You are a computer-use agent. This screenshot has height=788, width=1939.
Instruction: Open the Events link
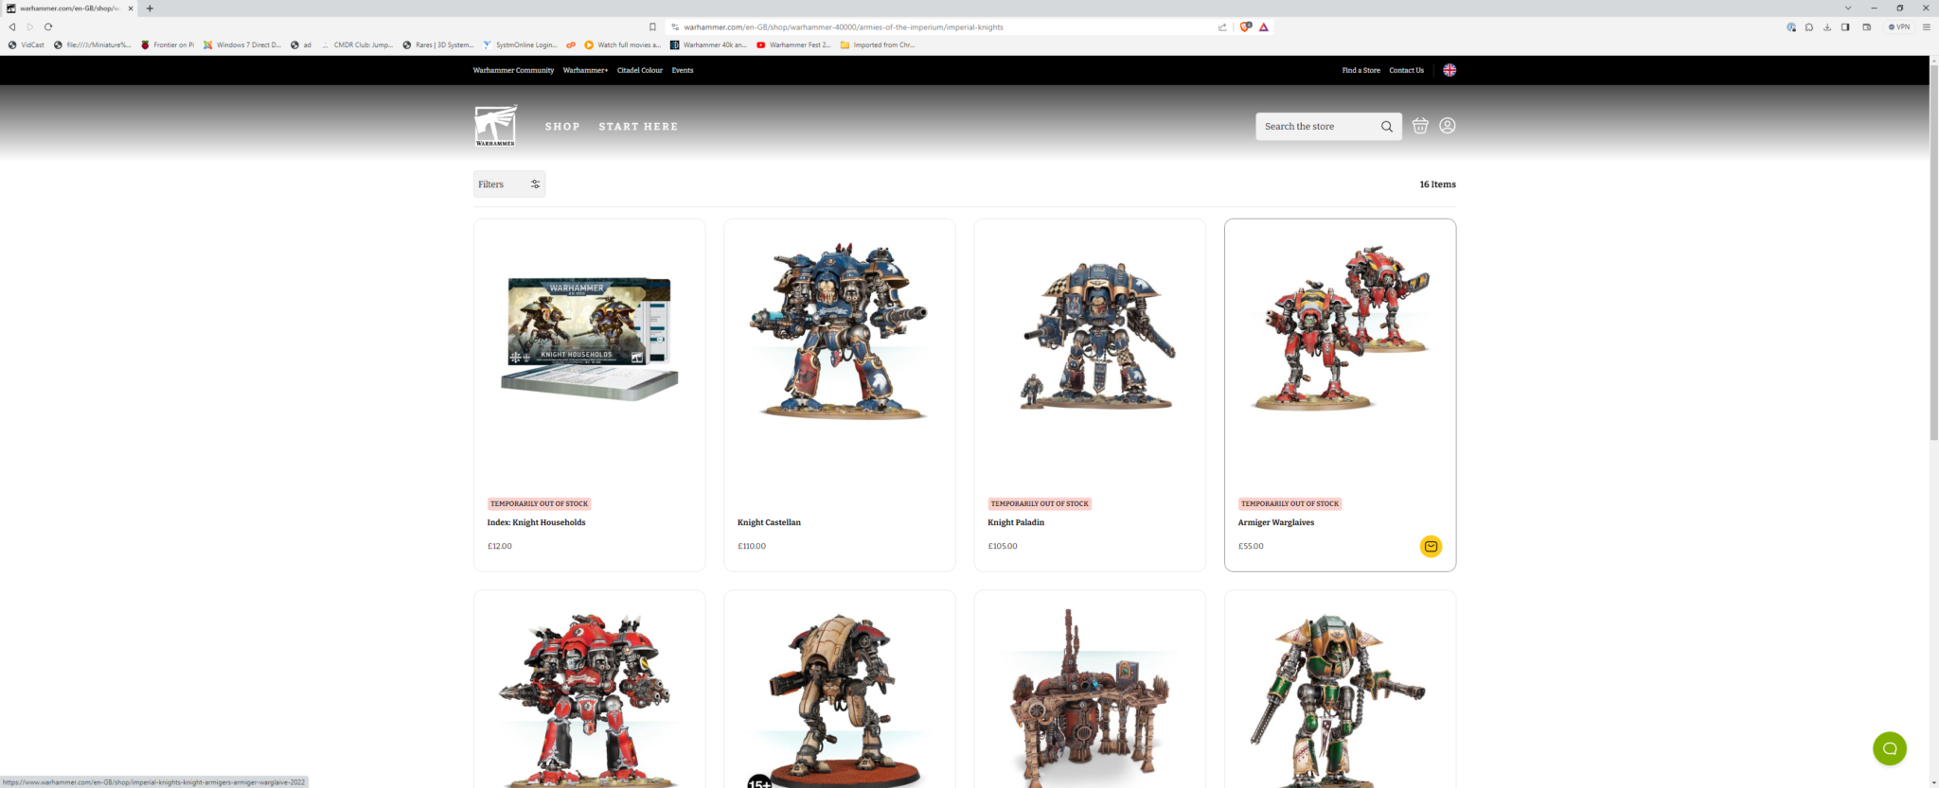pyautogui.click(x=683, y=70)
